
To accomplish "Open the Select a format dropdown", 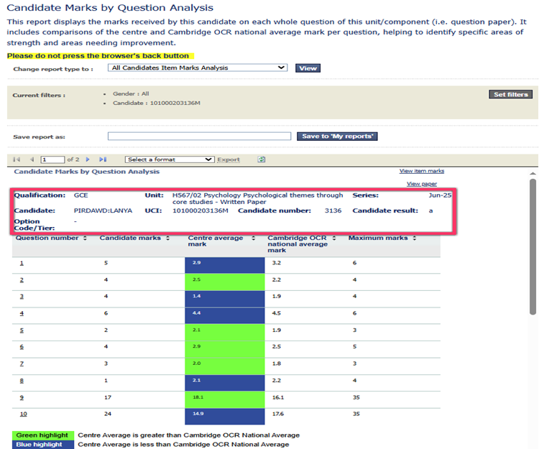I will [x=170, y=159].
